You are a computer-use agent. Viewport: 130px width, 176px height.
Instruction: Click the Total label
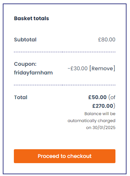(21, 97)
